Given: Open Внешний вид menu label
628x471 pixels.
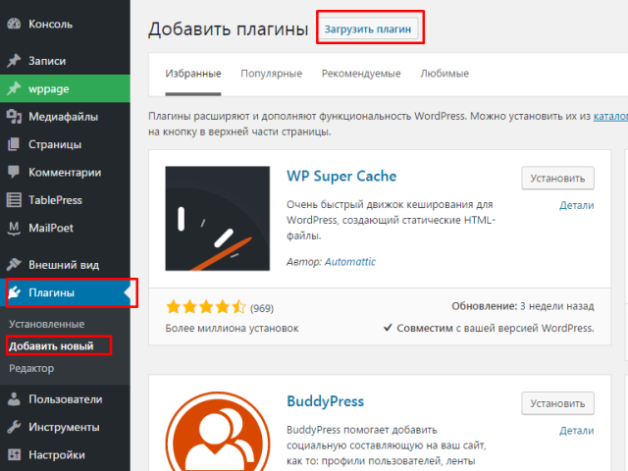Looking at the screenshot, I should coord(64,265).
